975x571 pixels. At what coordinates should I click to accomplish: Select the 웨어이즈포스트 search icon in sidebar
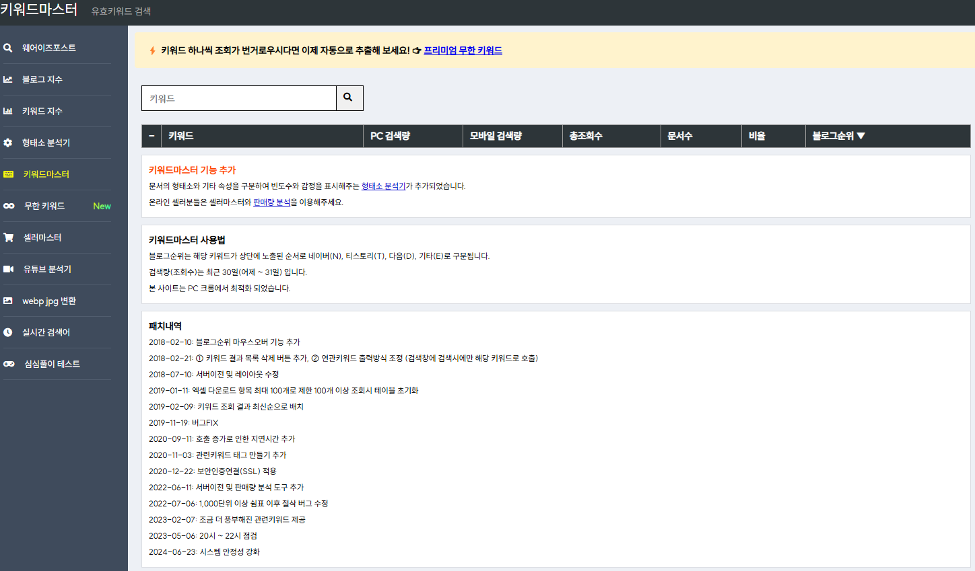click(8, 48)
